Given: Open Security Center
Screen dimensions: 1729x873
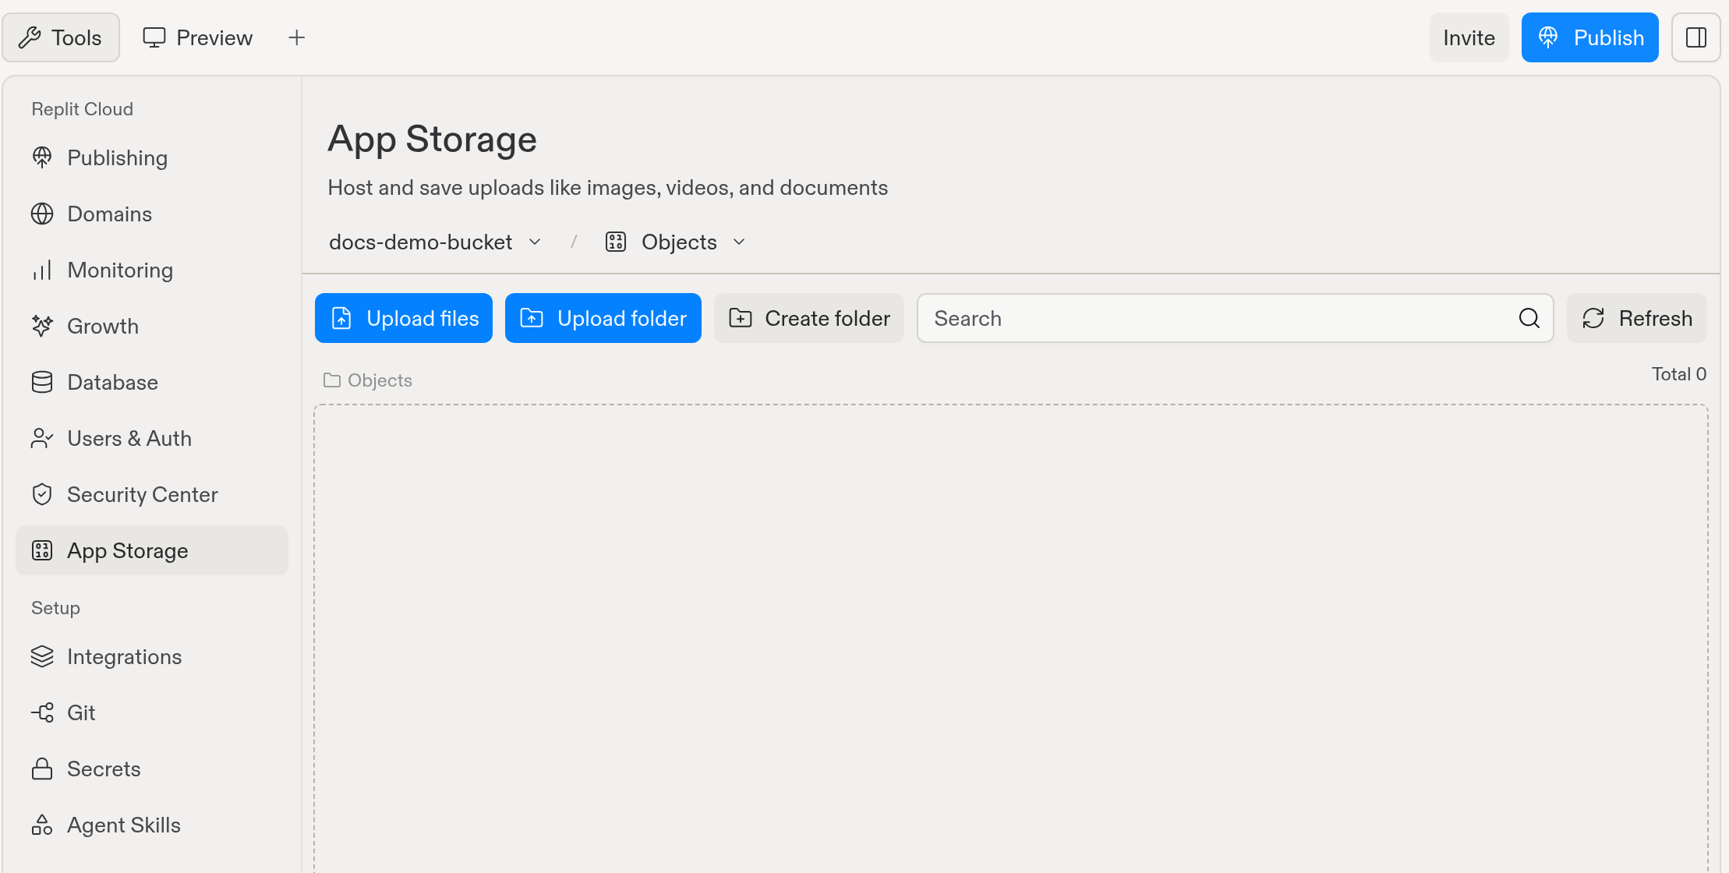Looking at the screenshot, I should [x=152, y=494].
